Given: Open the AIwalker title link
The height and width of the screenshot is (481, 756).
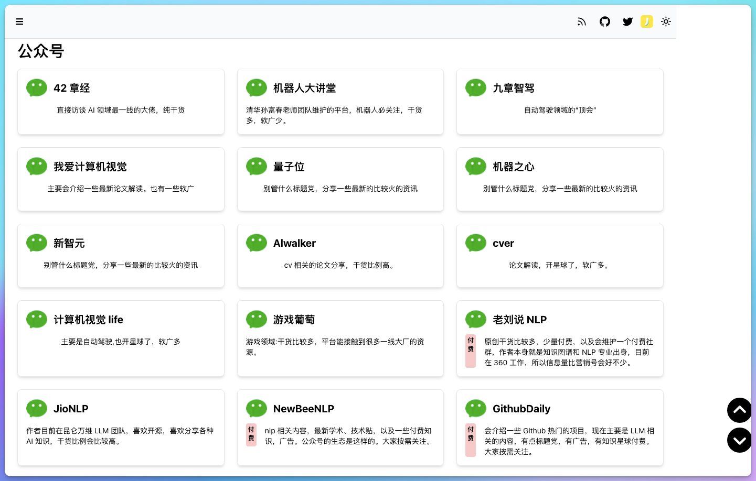Looking at the screenshot, I should pyautogui.click(x=294, y=243).
